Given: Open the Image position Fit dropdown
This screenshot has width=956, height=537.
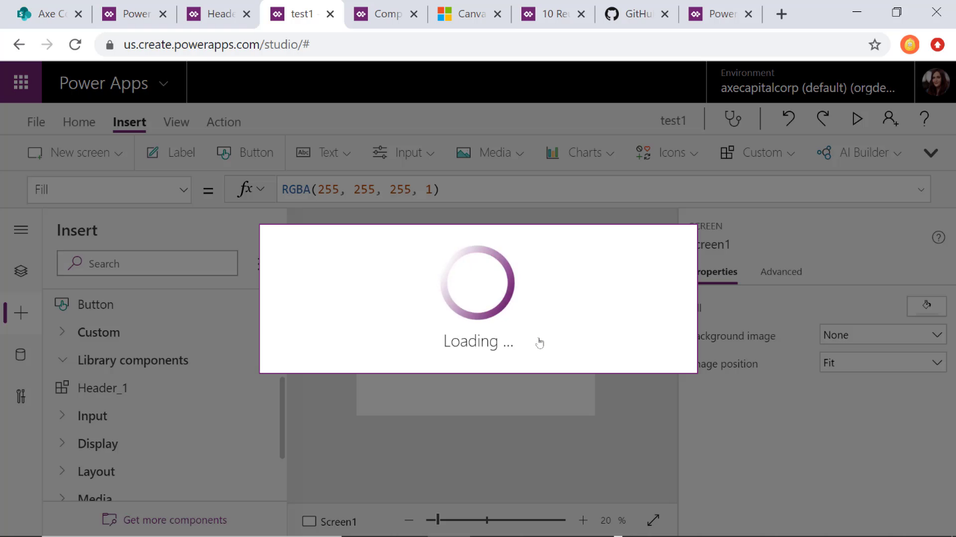Looking at the screenshot, I should pos(883,363).
